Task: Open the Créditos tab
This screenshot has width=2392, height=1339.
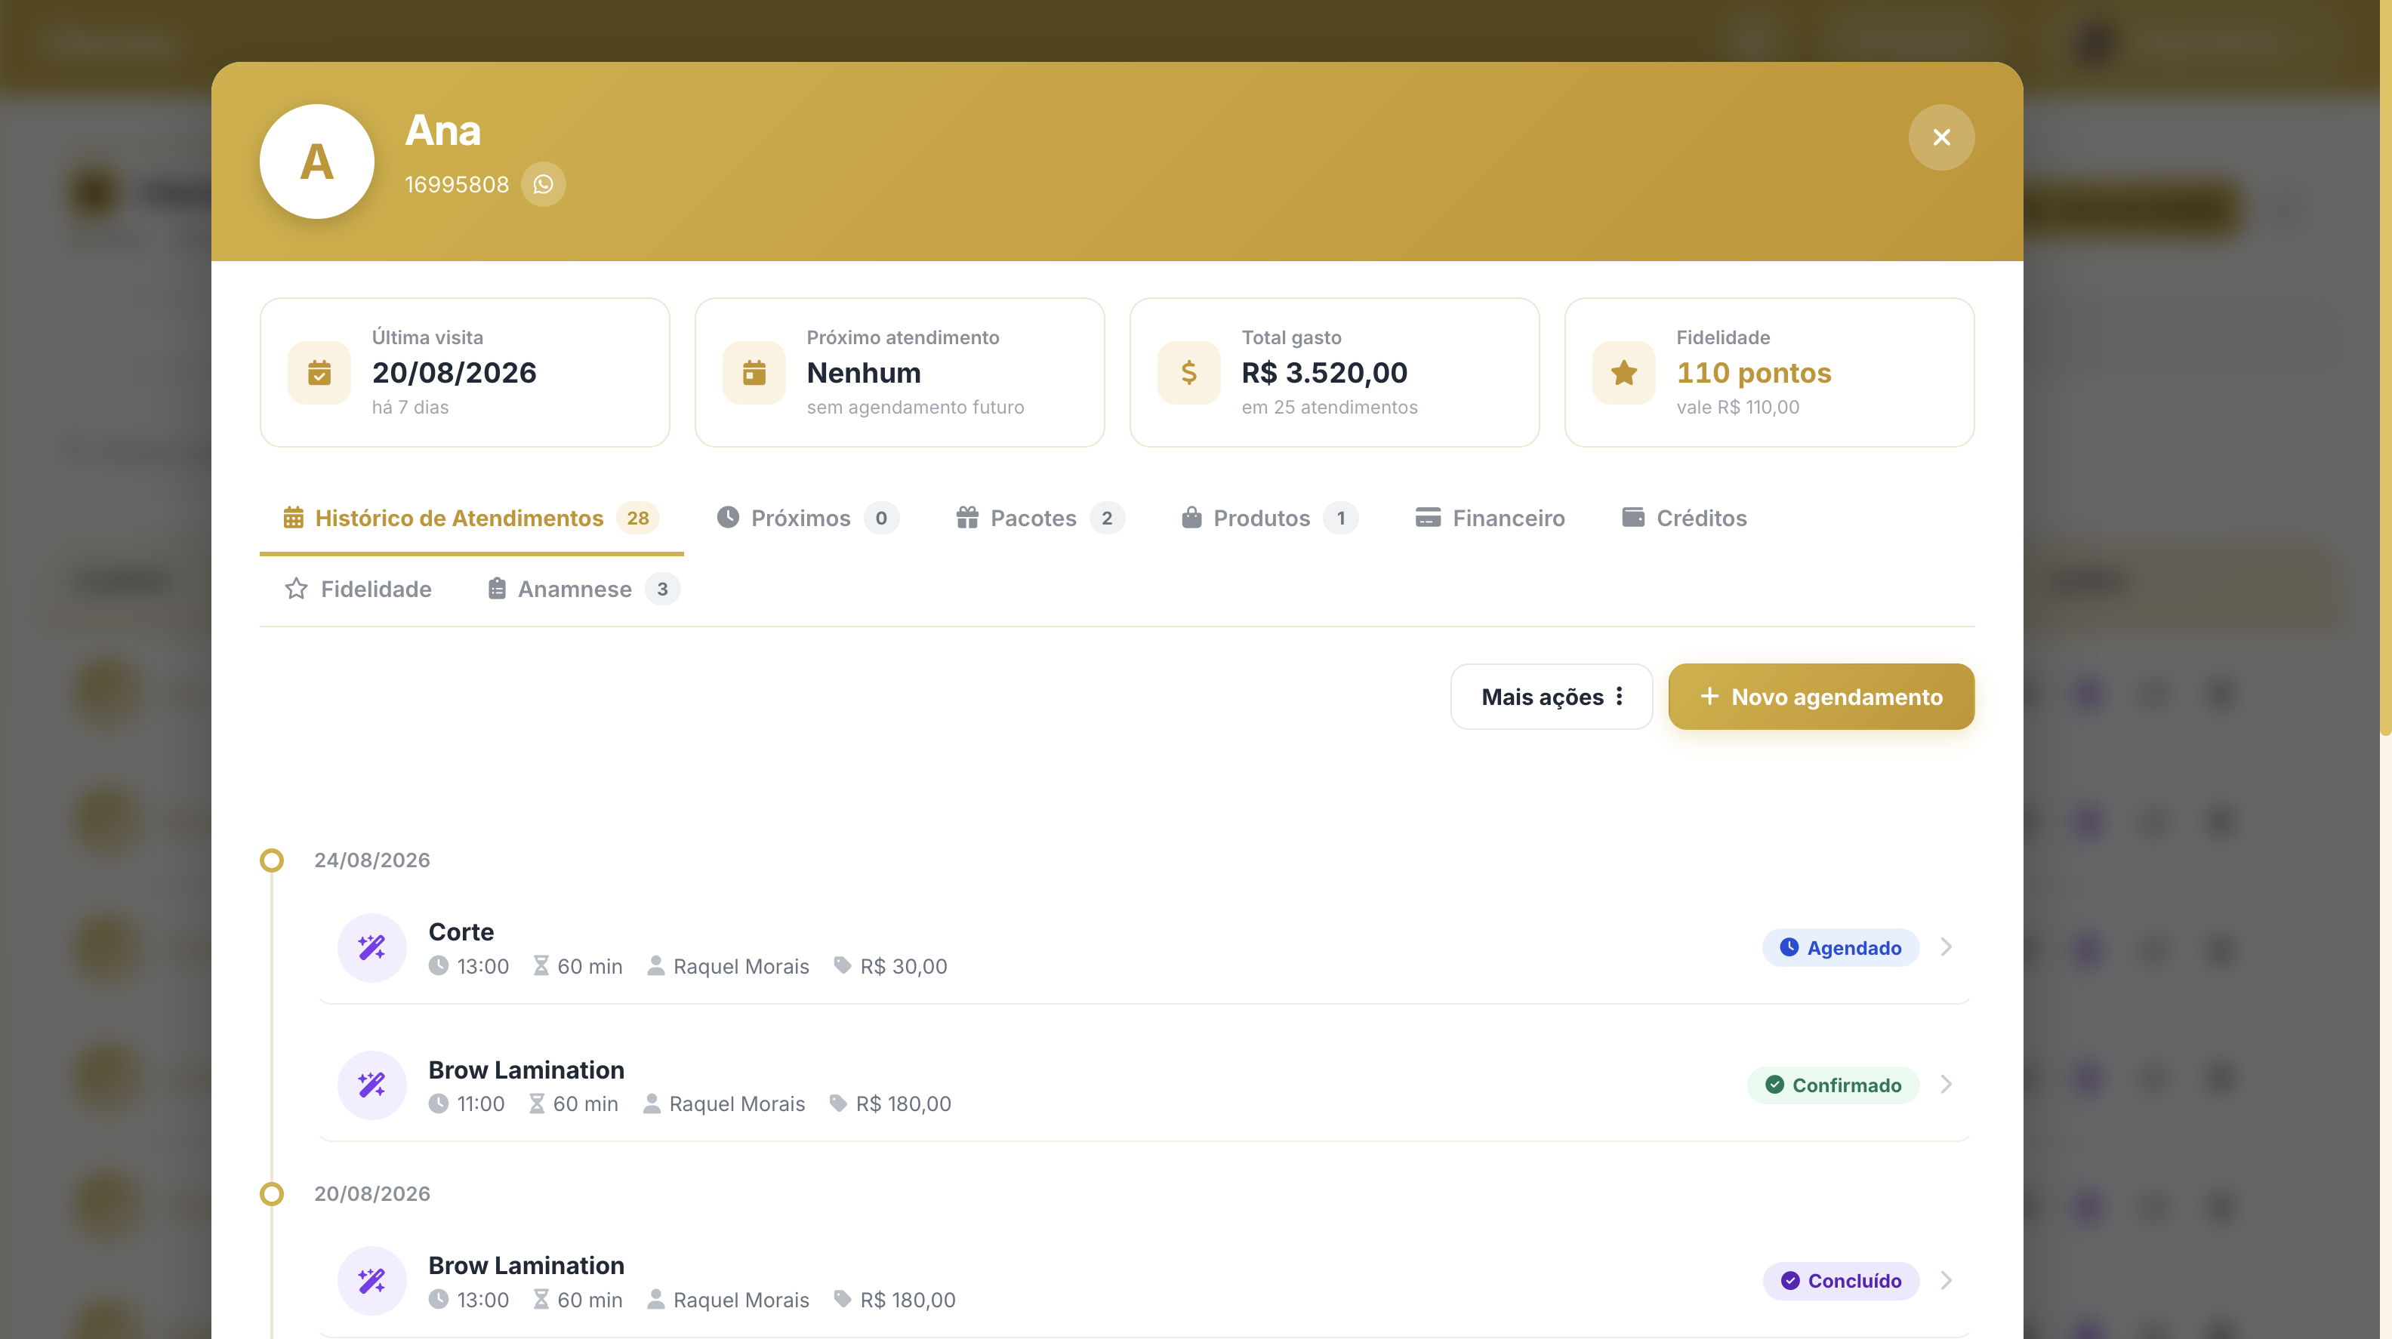Action: (x=1685, y=518)
